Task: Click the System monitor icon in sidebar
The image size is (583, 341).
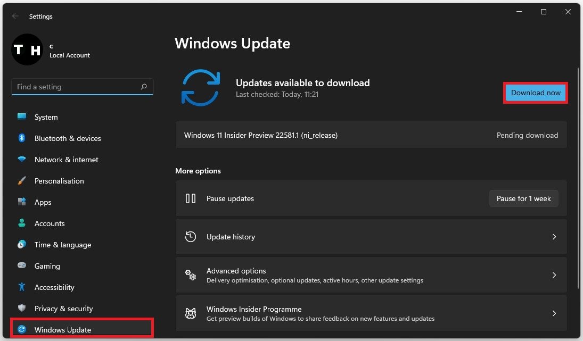Action: coord(22,117)
